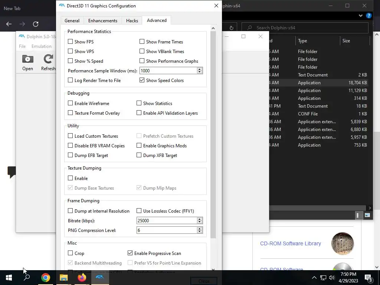Image resolution: width=380 pixels, height=285 pixels.
Task: Enable Show FPS checkbox
Action: click(70, 42)
